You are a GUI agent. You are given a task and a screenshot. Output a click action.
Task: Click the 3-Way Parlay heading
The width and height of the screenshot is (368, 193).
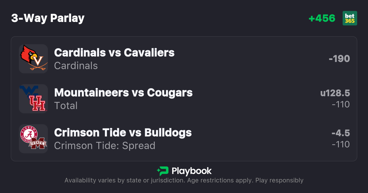click(x=48, y=18)
